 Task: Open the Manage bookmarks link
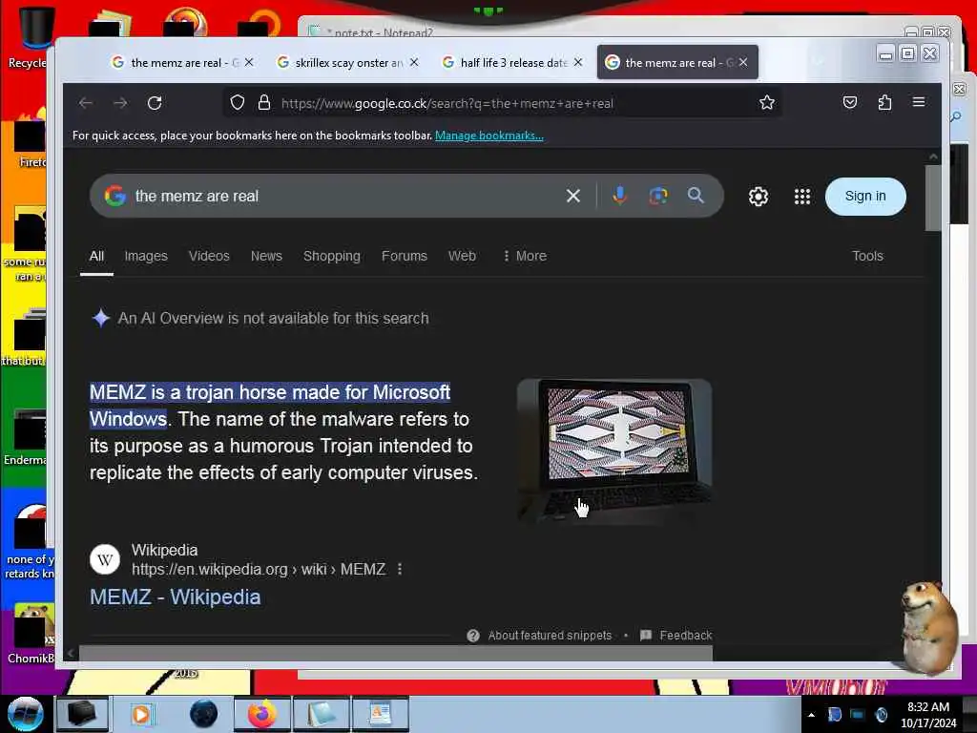pyautogui.click(x=489, y=136)
